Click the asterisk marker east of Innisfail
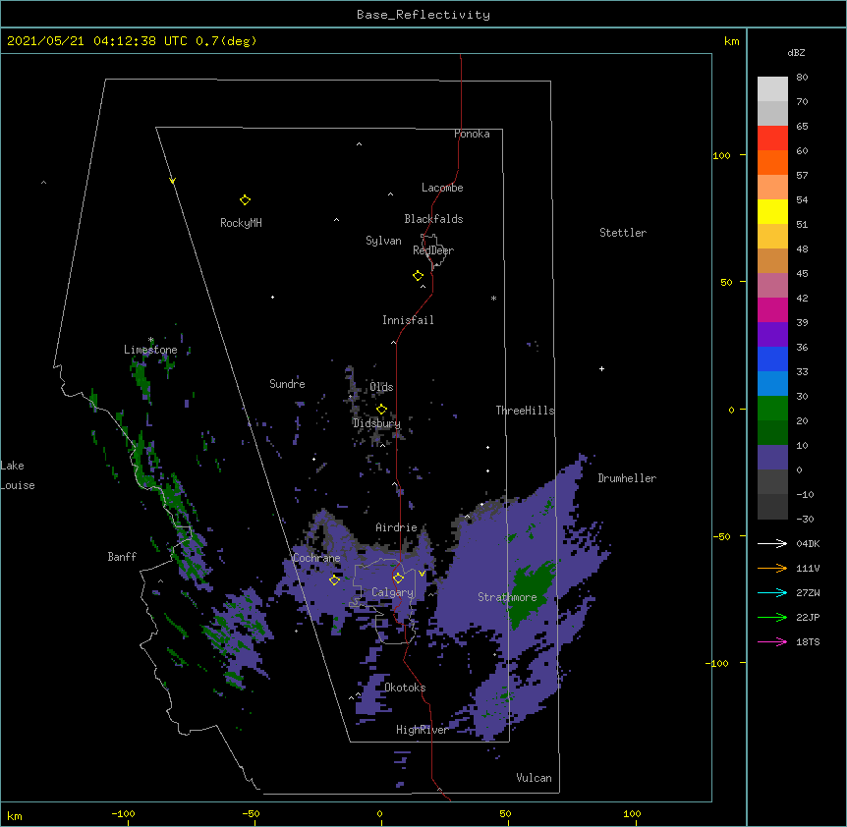This screenshot has height=827, width=847. 493,298
